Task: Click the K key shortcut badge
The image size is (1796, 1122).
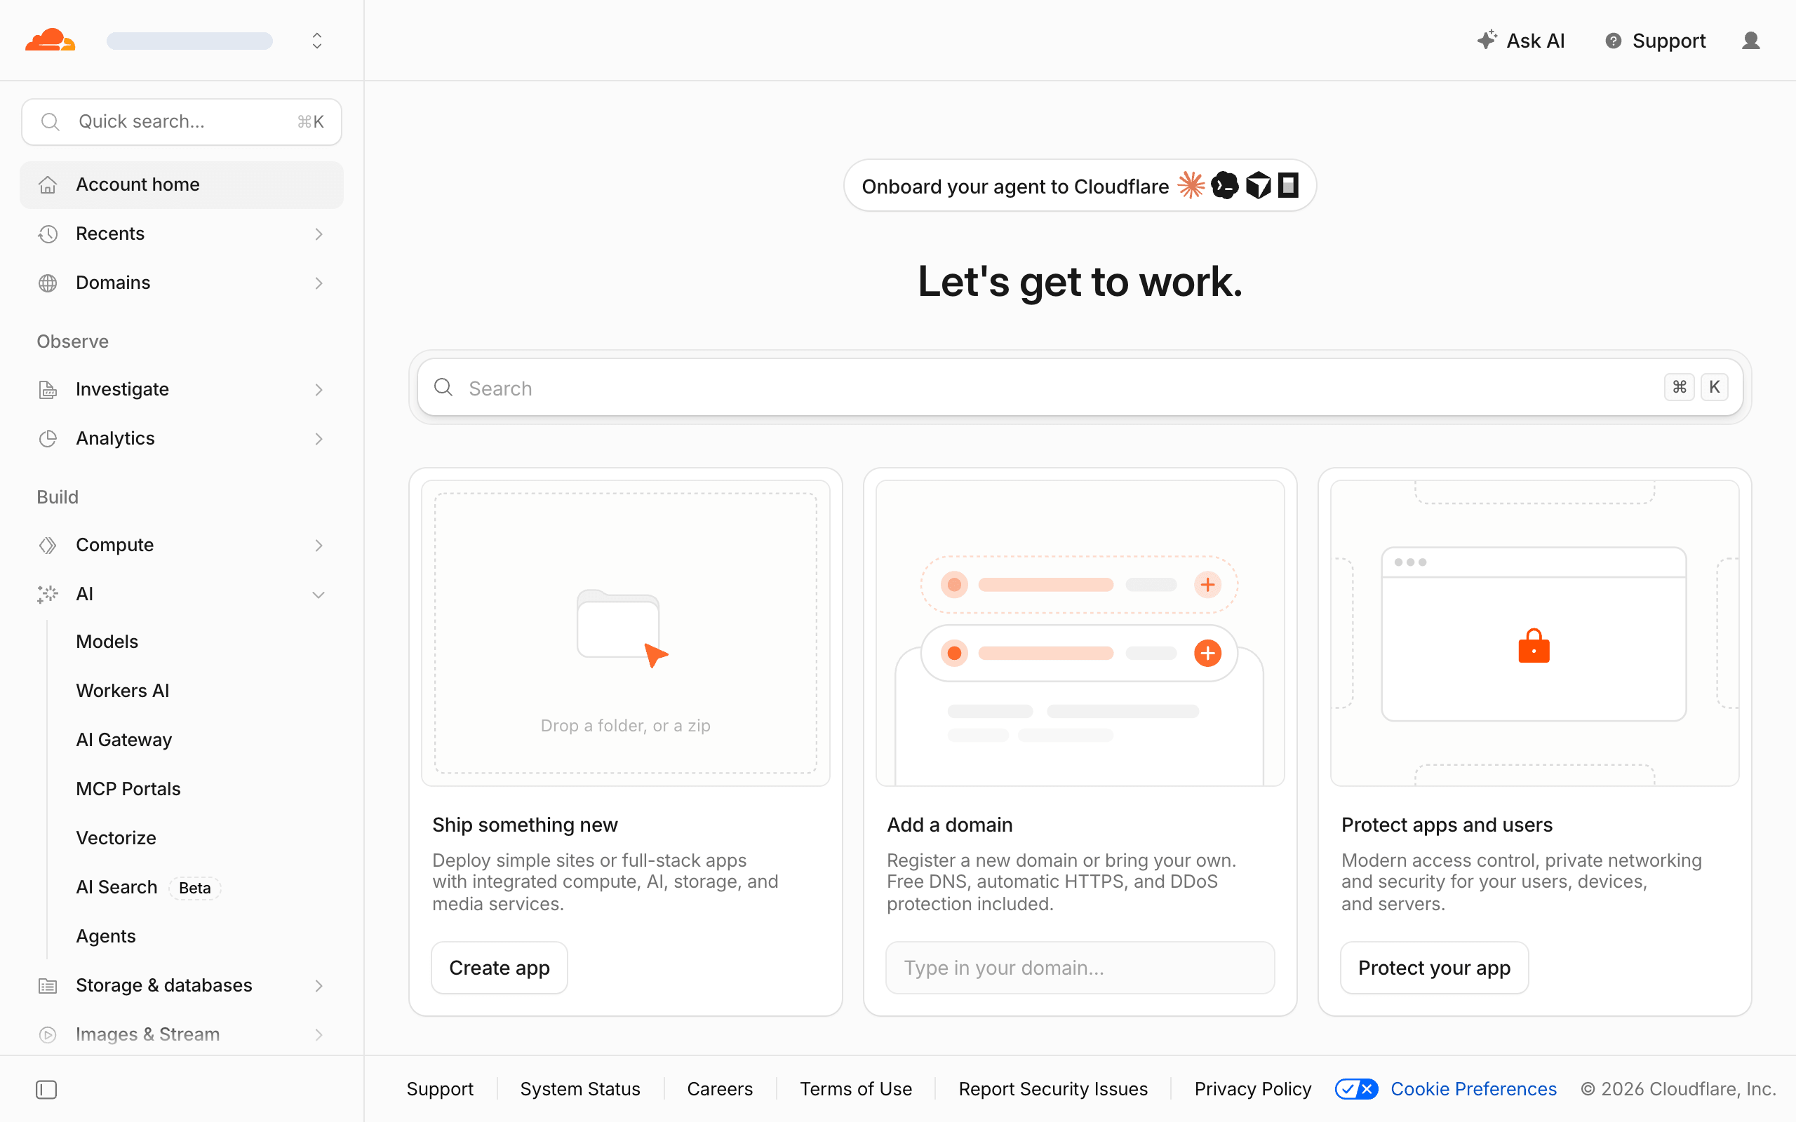Action: [1715, 387]
